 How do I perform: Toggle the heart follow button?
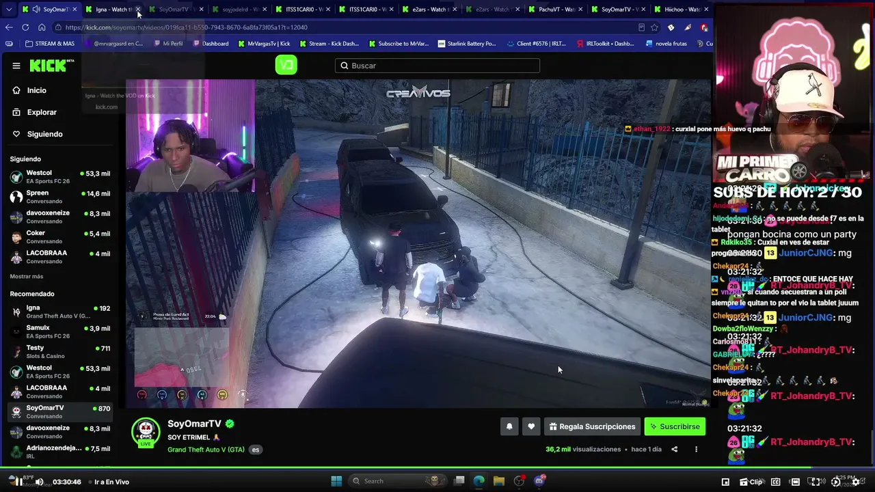531,426
